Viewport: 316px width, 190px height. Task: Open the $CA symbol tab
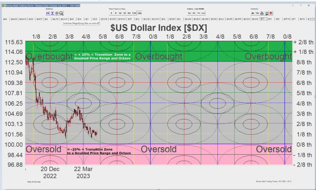click(79, 19)
